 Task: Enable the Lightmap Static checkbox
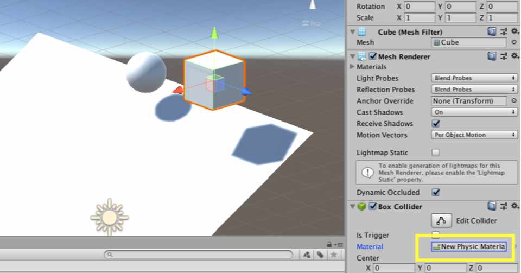point(435,153)
